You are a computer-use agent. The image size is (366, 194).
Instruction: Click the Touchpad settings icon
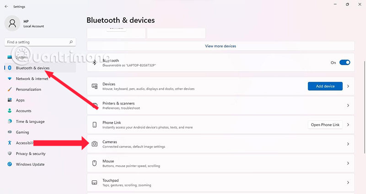(95, 182)
